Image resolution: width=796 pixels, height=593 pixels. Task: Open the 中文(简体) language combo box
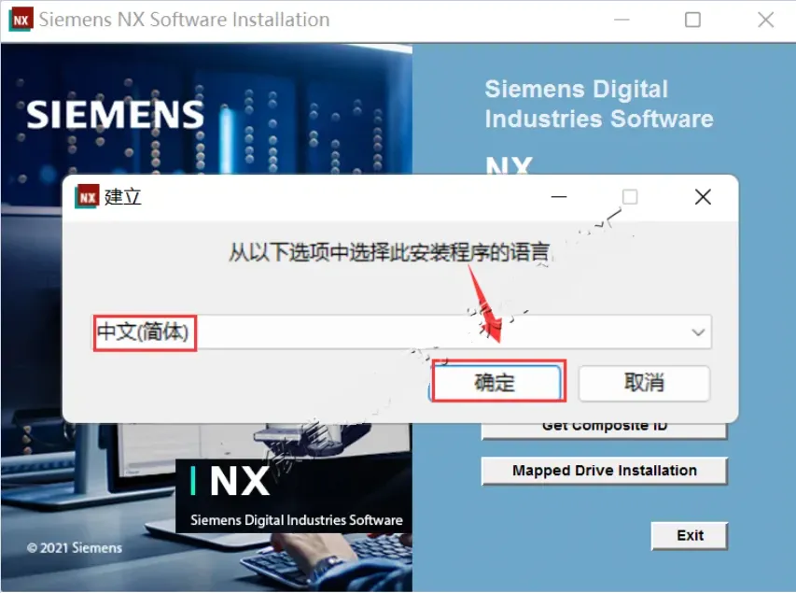401,332
